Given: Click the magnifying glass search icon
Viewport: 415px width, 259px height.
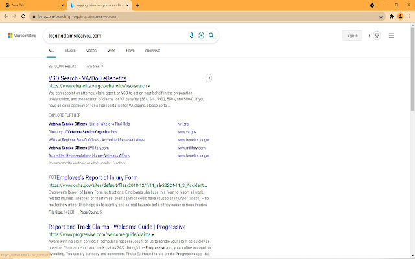Looking at the screenshot, I should 211,36.
